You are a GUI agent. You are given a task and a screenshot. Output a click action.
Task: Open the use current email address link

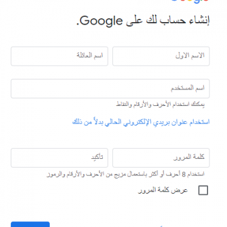[x=141, y=122]
